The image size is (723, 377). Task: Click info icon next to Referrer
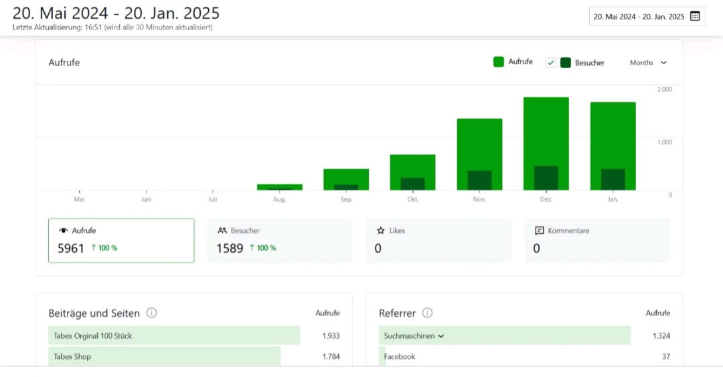tap(427, 313)
